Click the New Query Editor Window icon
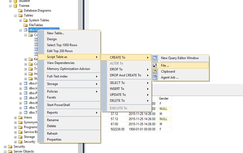 [x=155, y=58]
